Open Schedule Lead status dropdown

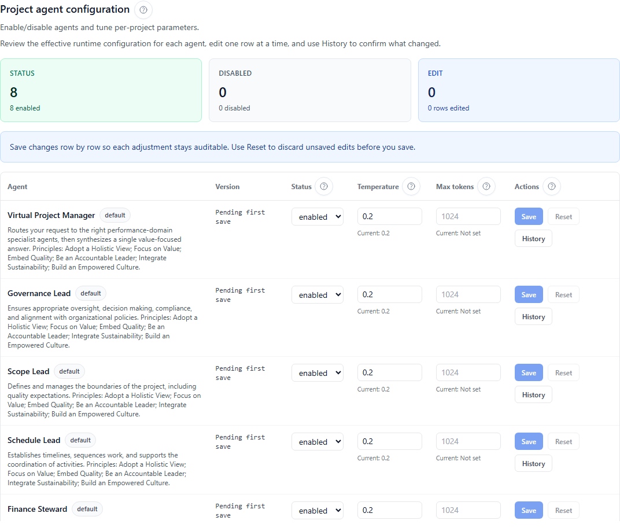coord(317,442)
